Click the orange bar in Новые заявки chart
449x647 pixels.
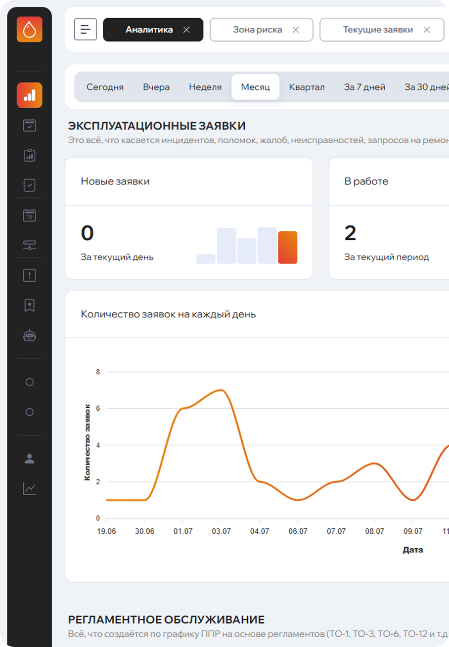(288, 247)
